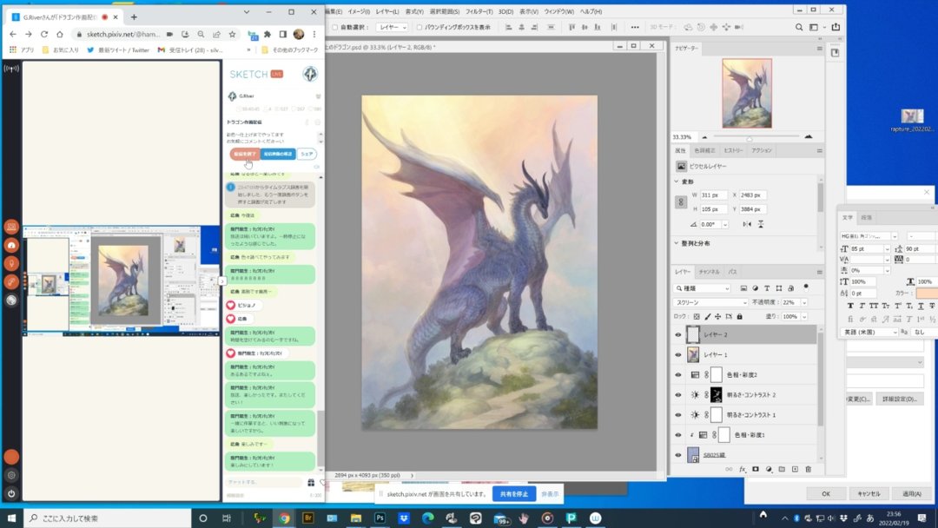Click Windows Start button
Viewport: 938px width, 528px height.
[x=11, y=518]
